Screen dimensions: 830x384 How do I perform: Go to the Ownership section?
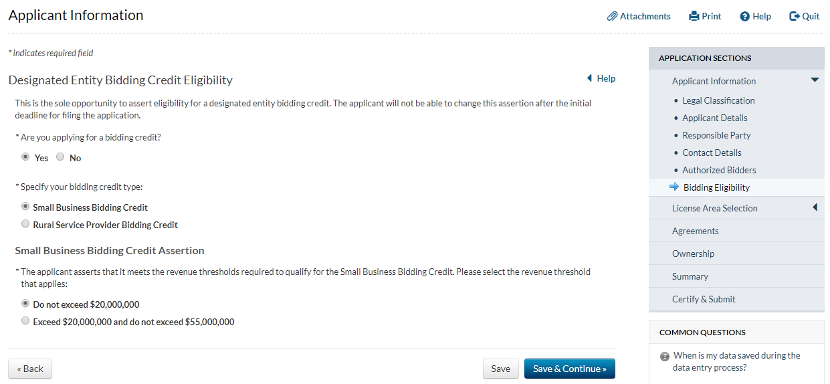693,254
